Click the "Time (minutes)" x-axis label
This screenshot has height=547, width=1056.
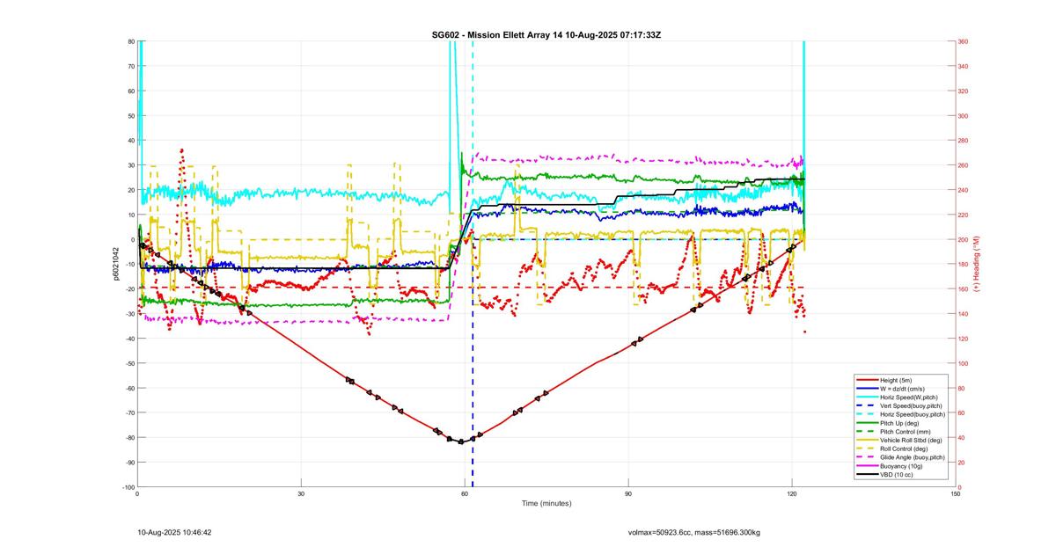pyautogui.click(x=546, y=504)
